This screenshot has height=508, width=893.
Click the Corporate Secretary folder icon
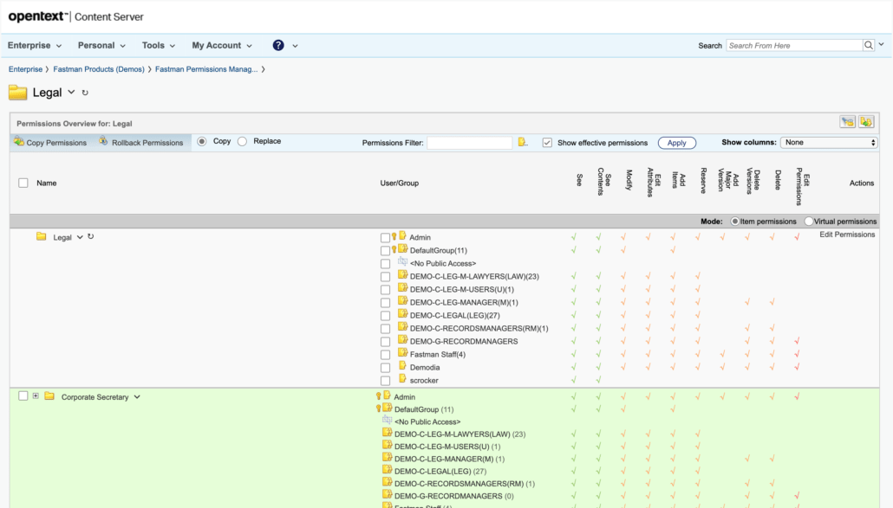coord(49,396)
